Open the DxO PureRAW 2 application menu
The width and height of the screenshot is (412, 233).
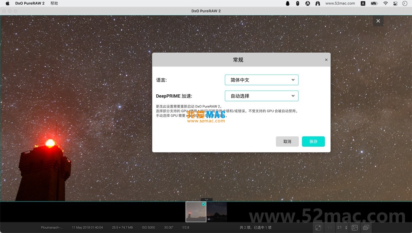[x=30, y=3]
